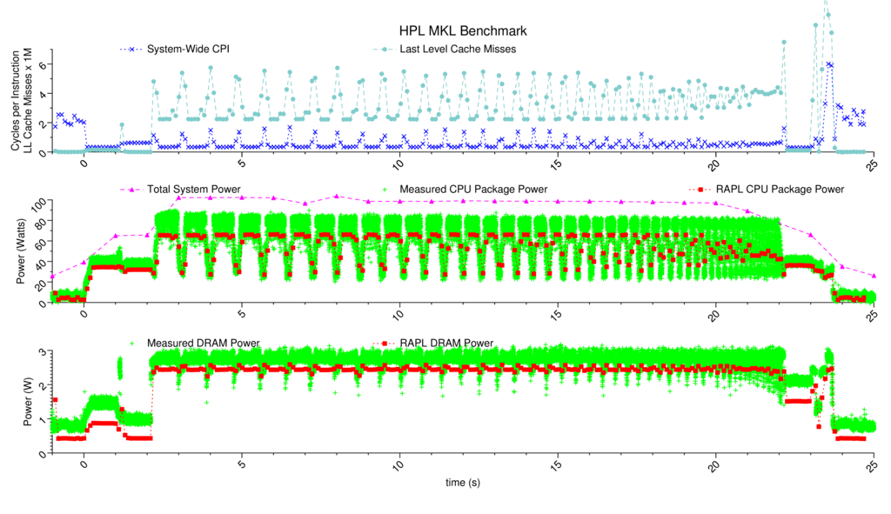891x514 pixels.
Task: Click time tick 20 under the CPI chart
Action: 713,164
